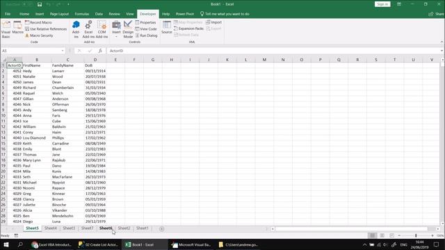Click in the formula bar
Image resolution: width=445 pixels, height=250 pixels.
[x=273, y=51]
